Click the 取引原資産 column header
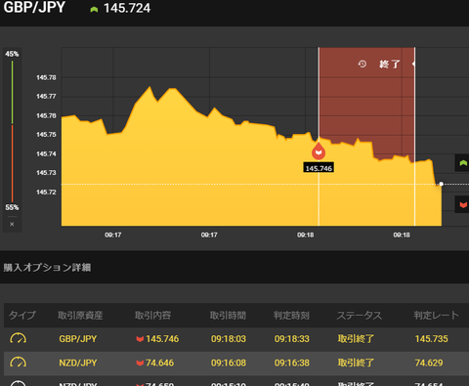The width and height of the screenshot is (469, 386). (x=80, y=316)
